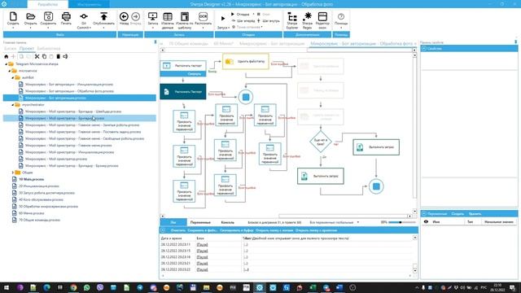Toggle the eye icon in the variables table header
The image size is (521, 293).
click(426, 221)
